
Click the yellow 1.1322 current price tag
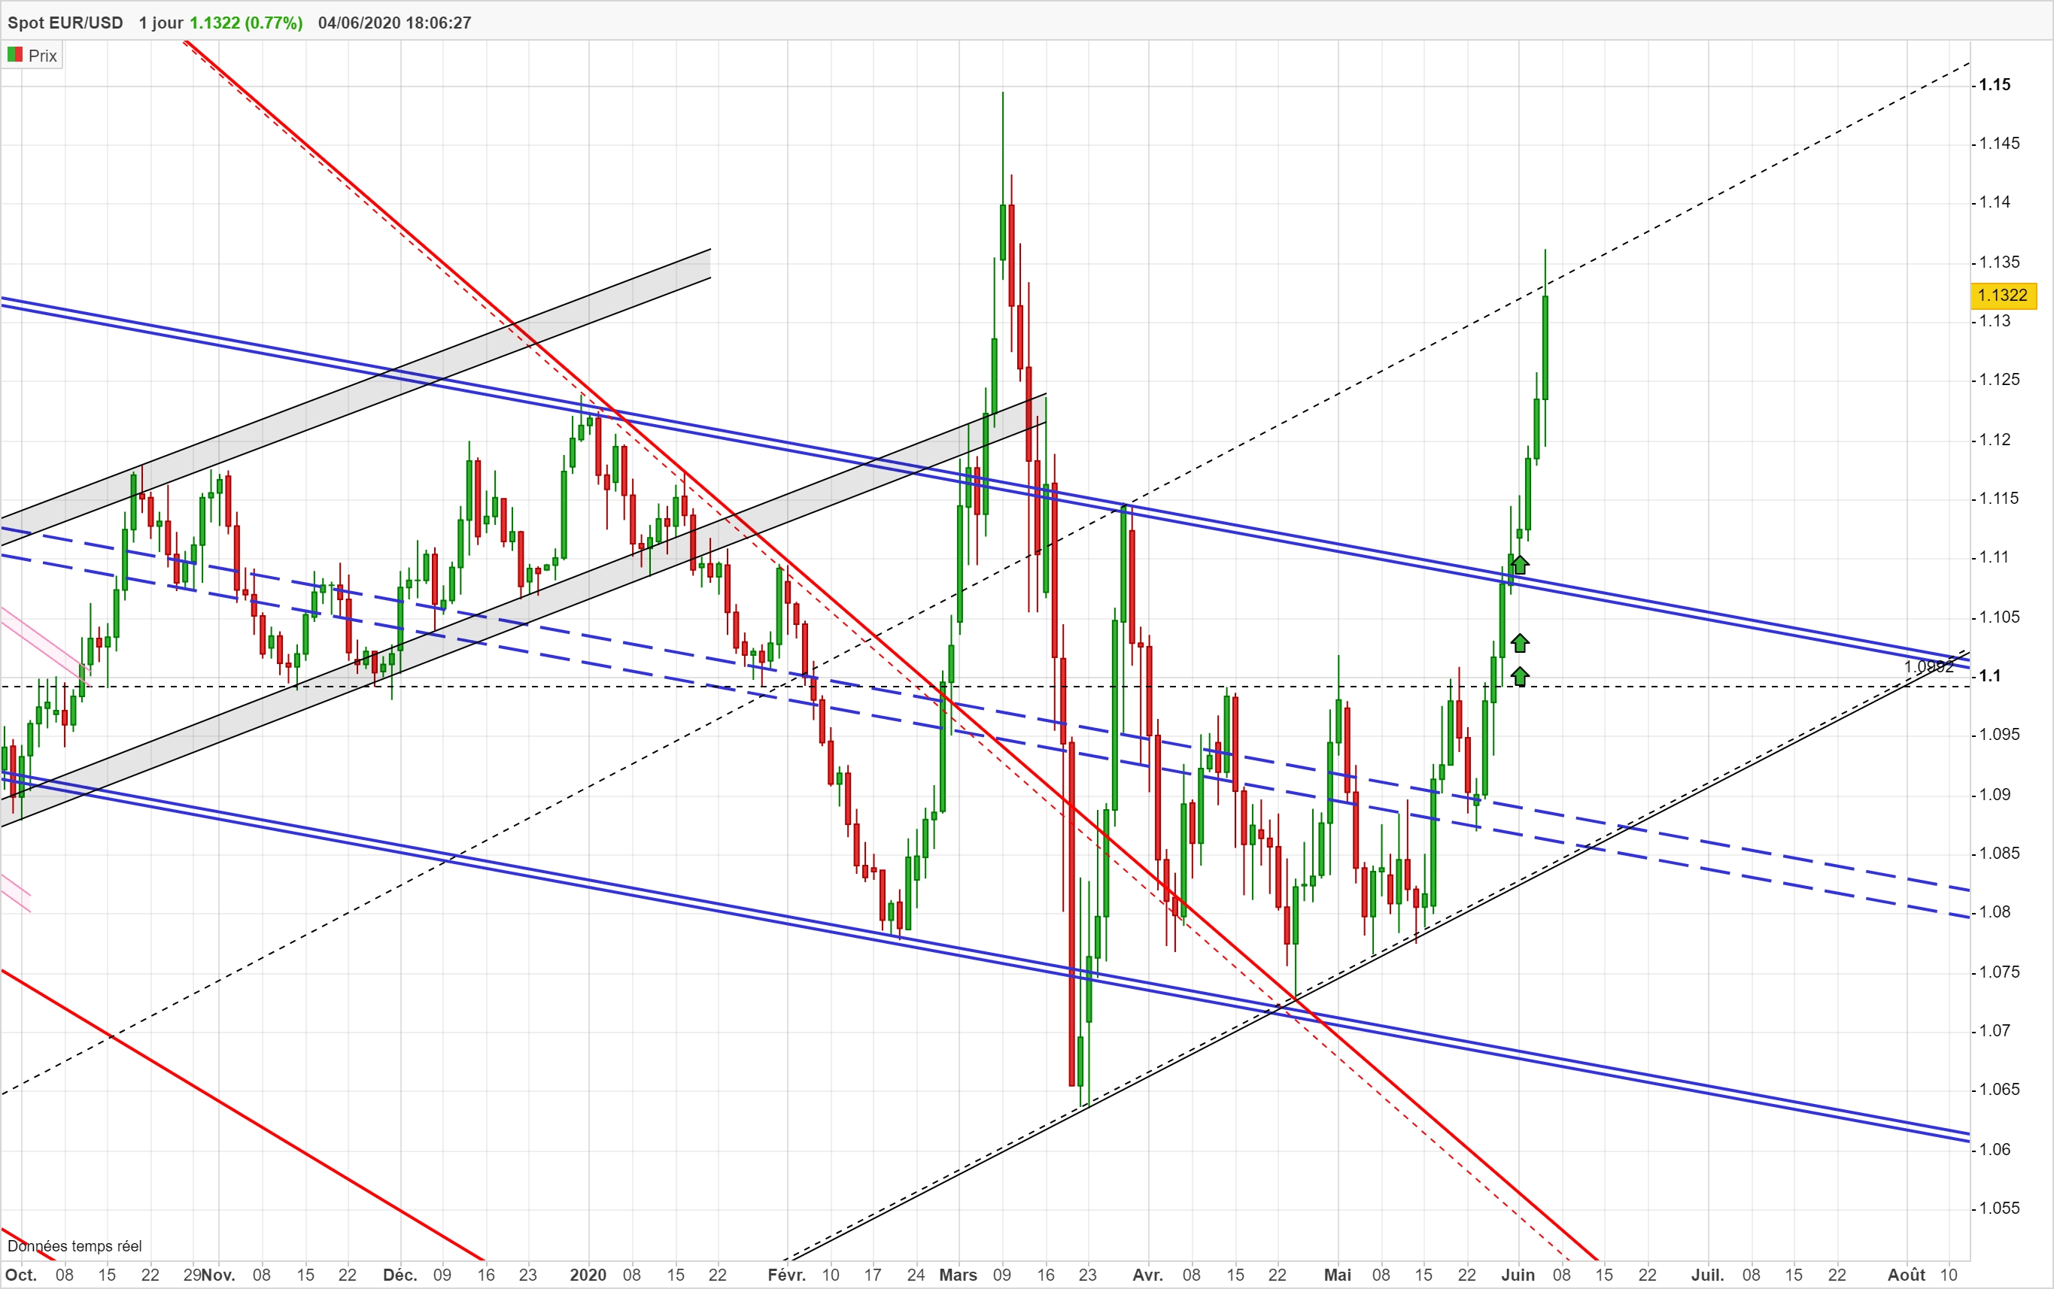pyautogui.click(x=2003, y=295)
